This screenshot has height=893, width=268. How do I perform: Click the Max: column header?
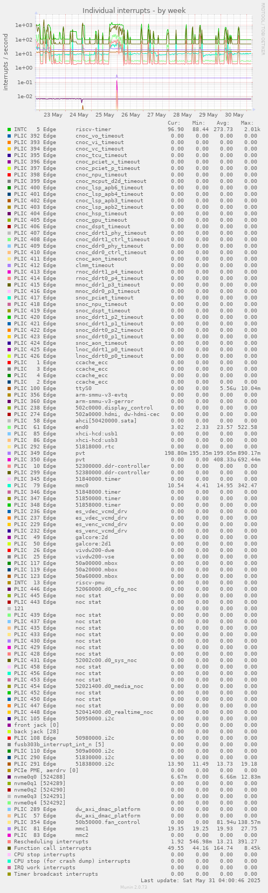point(248,123)
